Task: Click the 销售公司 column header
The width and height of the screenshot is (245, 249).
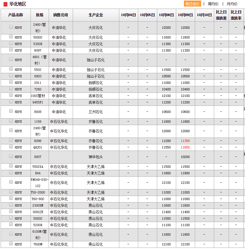Action: click(61, 15)
